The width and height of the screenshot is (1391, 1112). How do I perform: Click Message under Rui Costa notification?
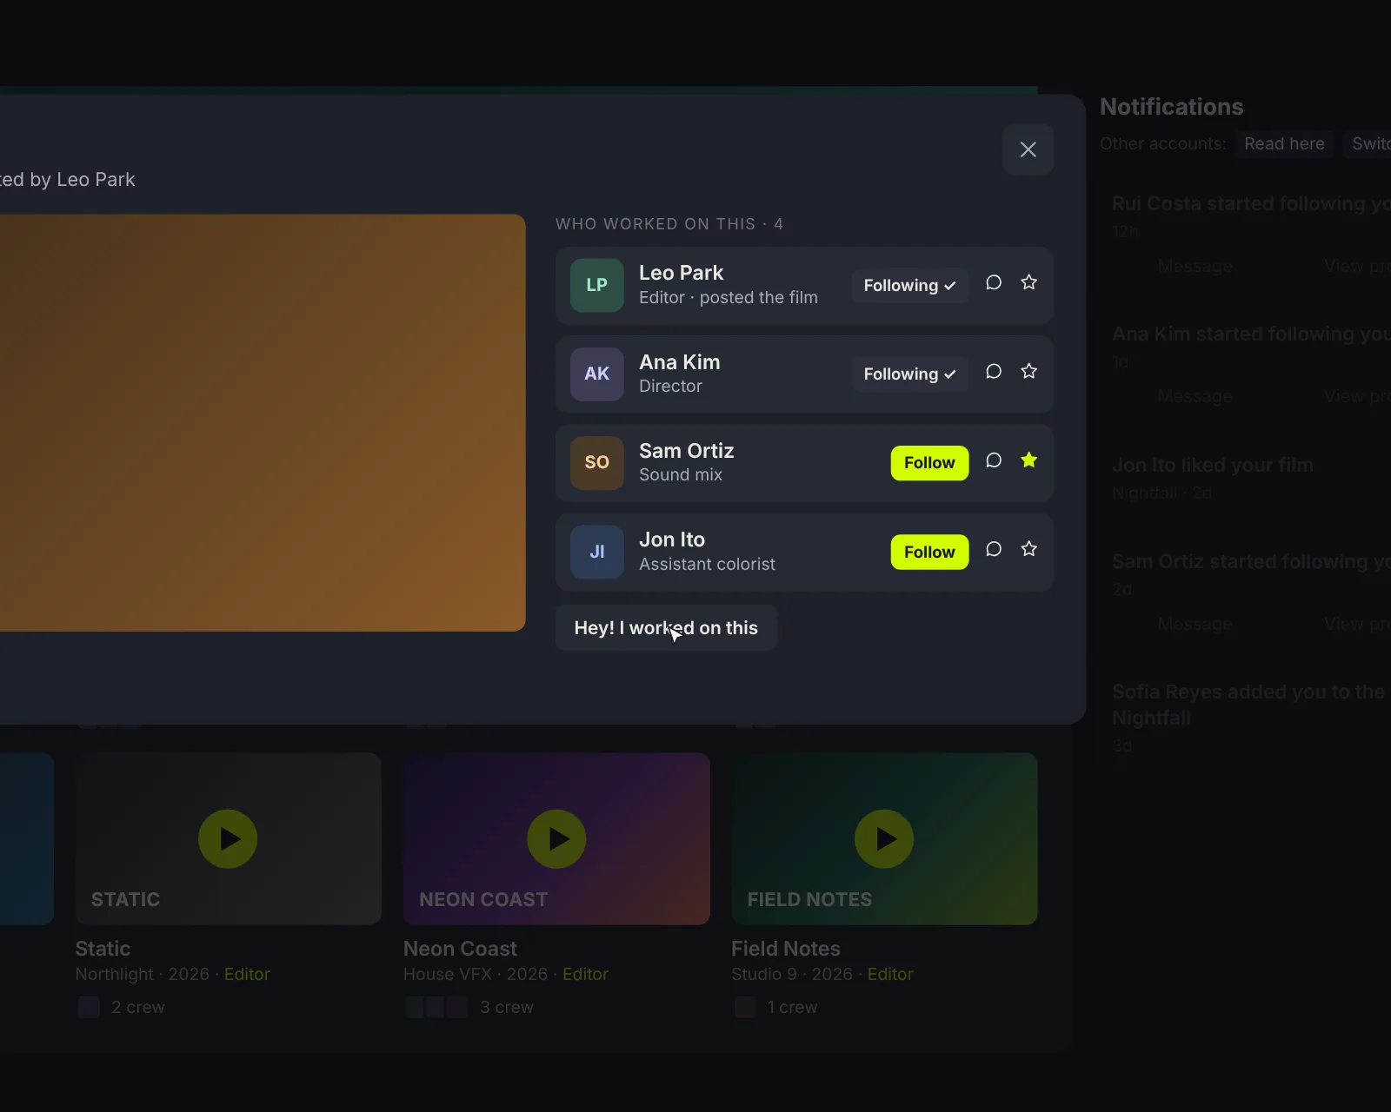[1195, 266]
